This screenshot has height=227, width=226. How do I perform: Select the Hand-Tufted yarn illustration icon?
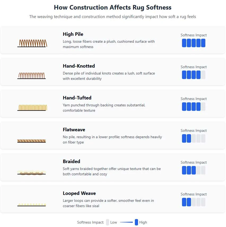[x=32, y=108]
